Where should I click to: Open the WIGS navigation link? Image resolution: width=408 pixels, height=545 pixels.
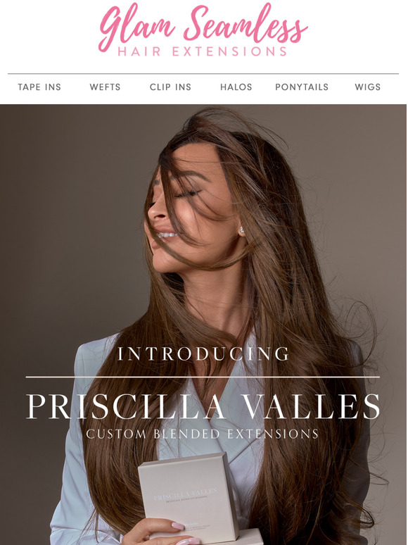click(x=368, y=87)
